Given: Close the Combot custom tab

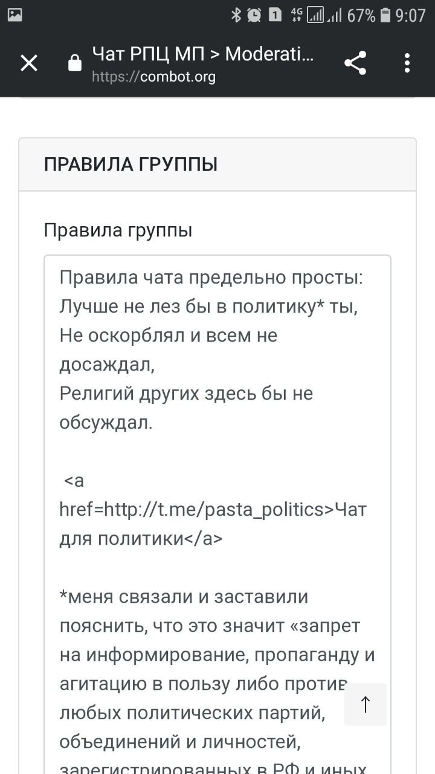Looking at the screenshot, I should pos(29,63).
